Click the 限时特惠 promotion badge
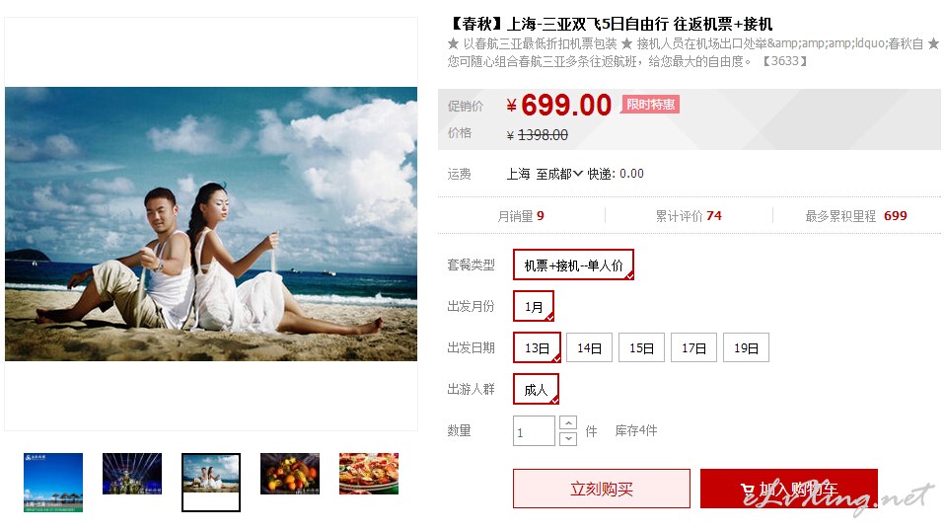 (650, 105)
